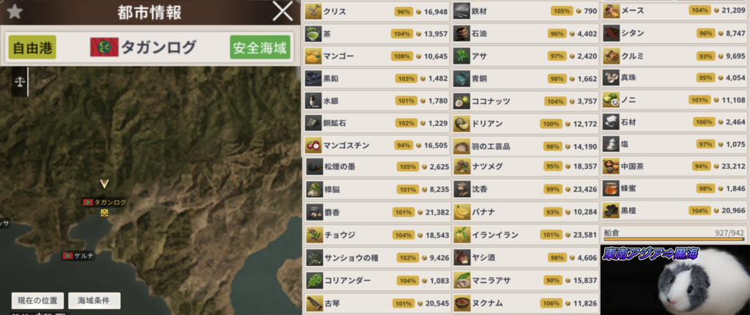Viewport: 750px width, 315px height.
Task: Select the バナナ trade good icon
Action: click(x=461, y=212)
